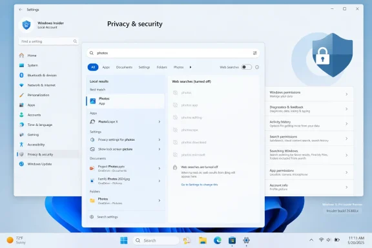The height and width of the screenshot is (248, 372).
Task: Switch to the Documents filter tab
Action: click(x=124, y=67)
